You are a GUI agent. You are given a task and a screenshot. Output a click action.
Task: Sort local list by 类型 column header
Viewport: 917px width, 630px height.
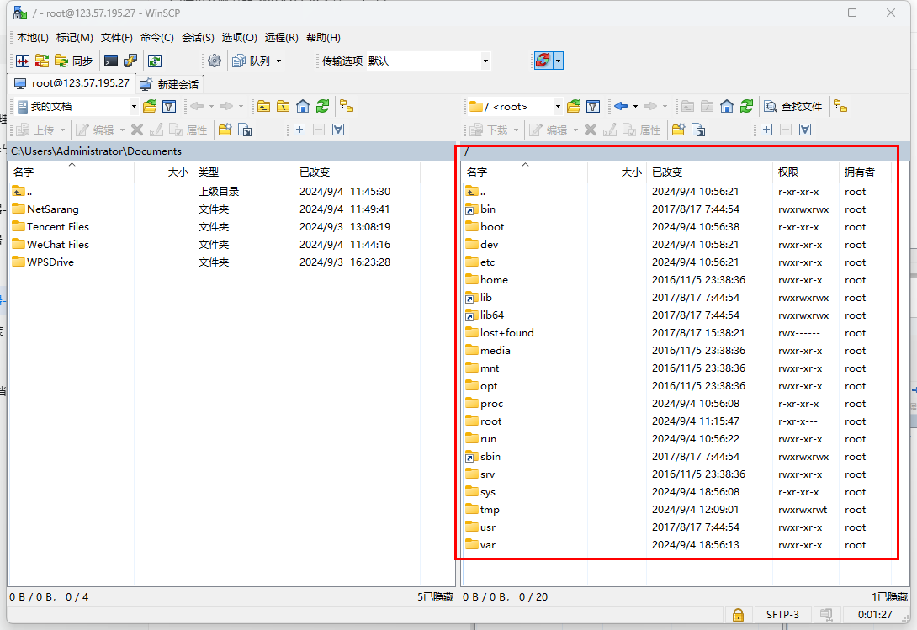243,172
